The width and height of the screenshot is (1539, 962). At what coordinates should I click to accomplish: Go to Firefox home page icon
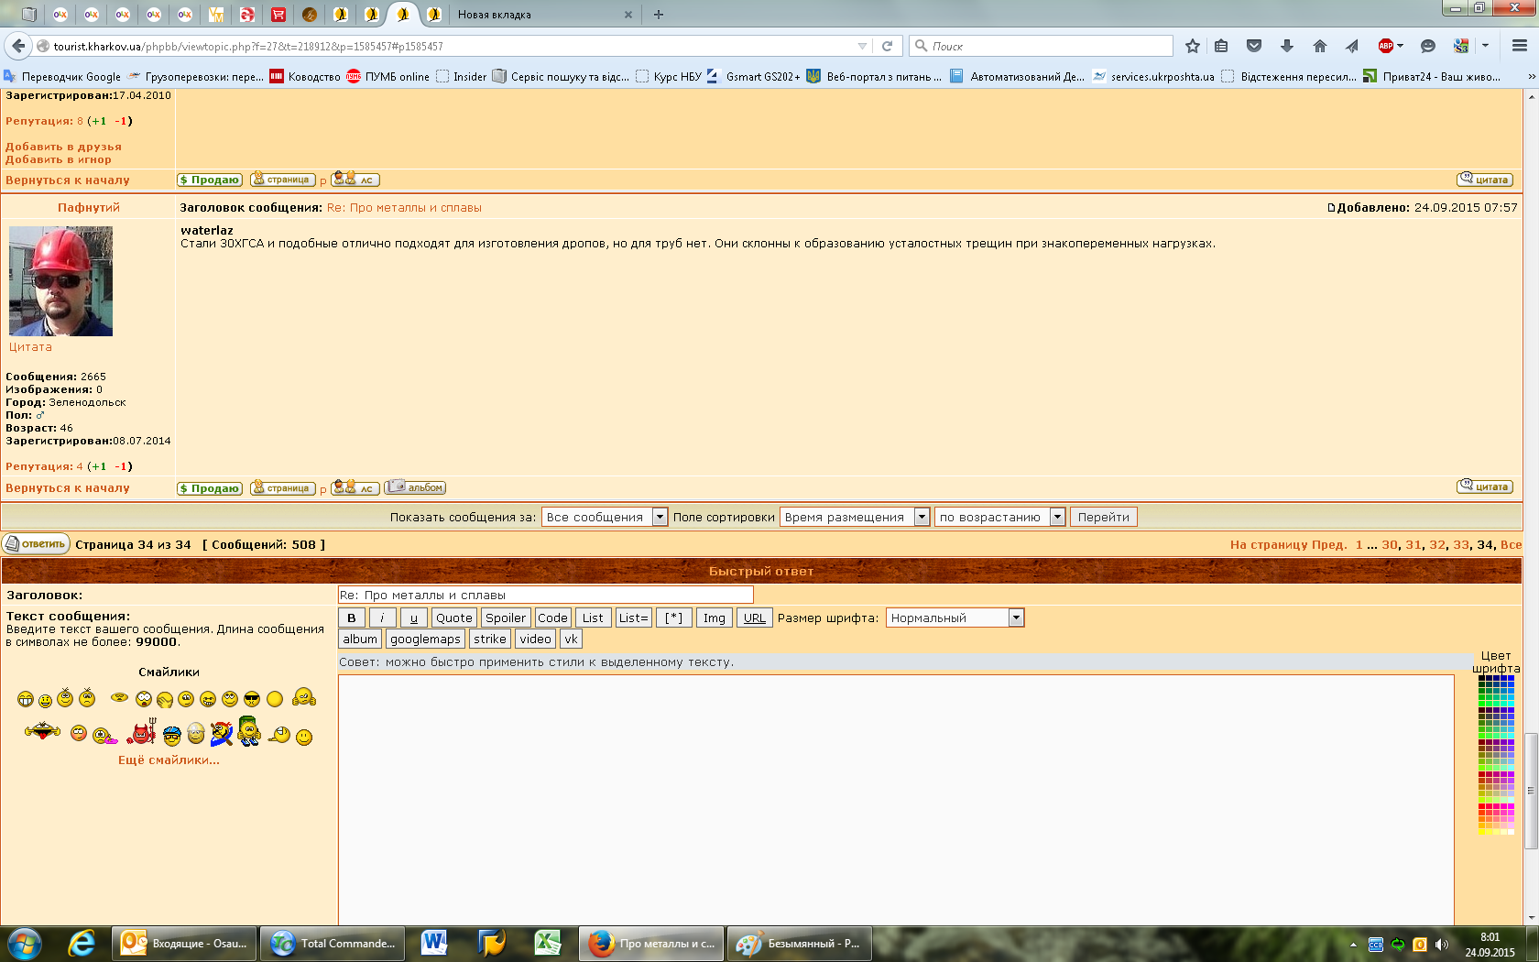(1319, 46)
